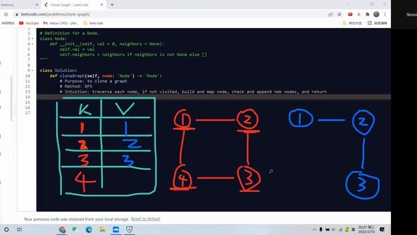Open the Reading list button
Screen dimensions: 417x235
[377, 23]
